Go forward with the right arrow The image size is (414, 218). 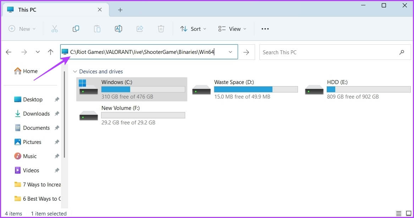tap(24, 52)
